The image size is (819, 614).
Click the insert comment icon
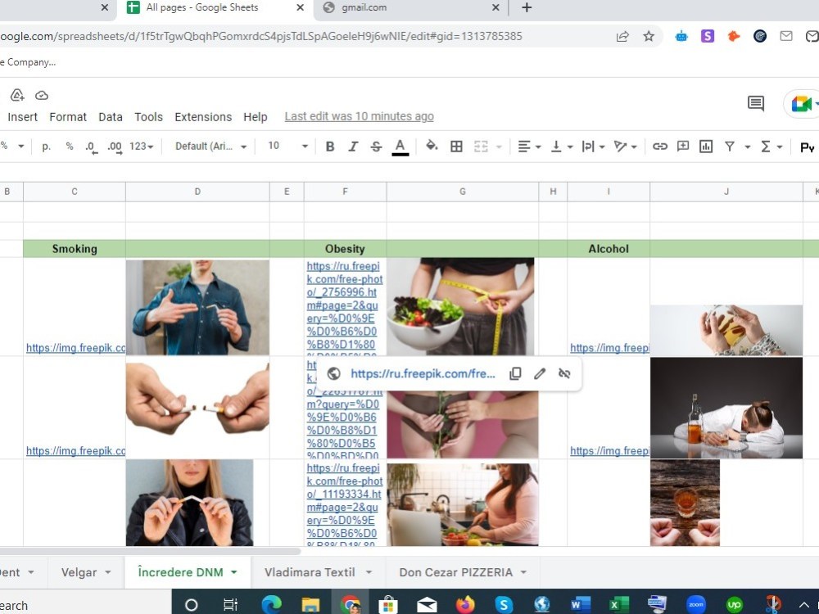point(683,147)
